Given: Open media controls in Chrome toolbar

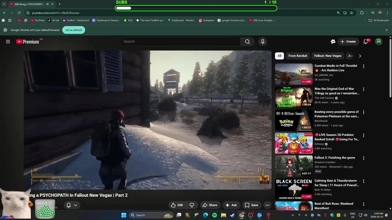Looking at the screenshot, I should pos(373,13).
